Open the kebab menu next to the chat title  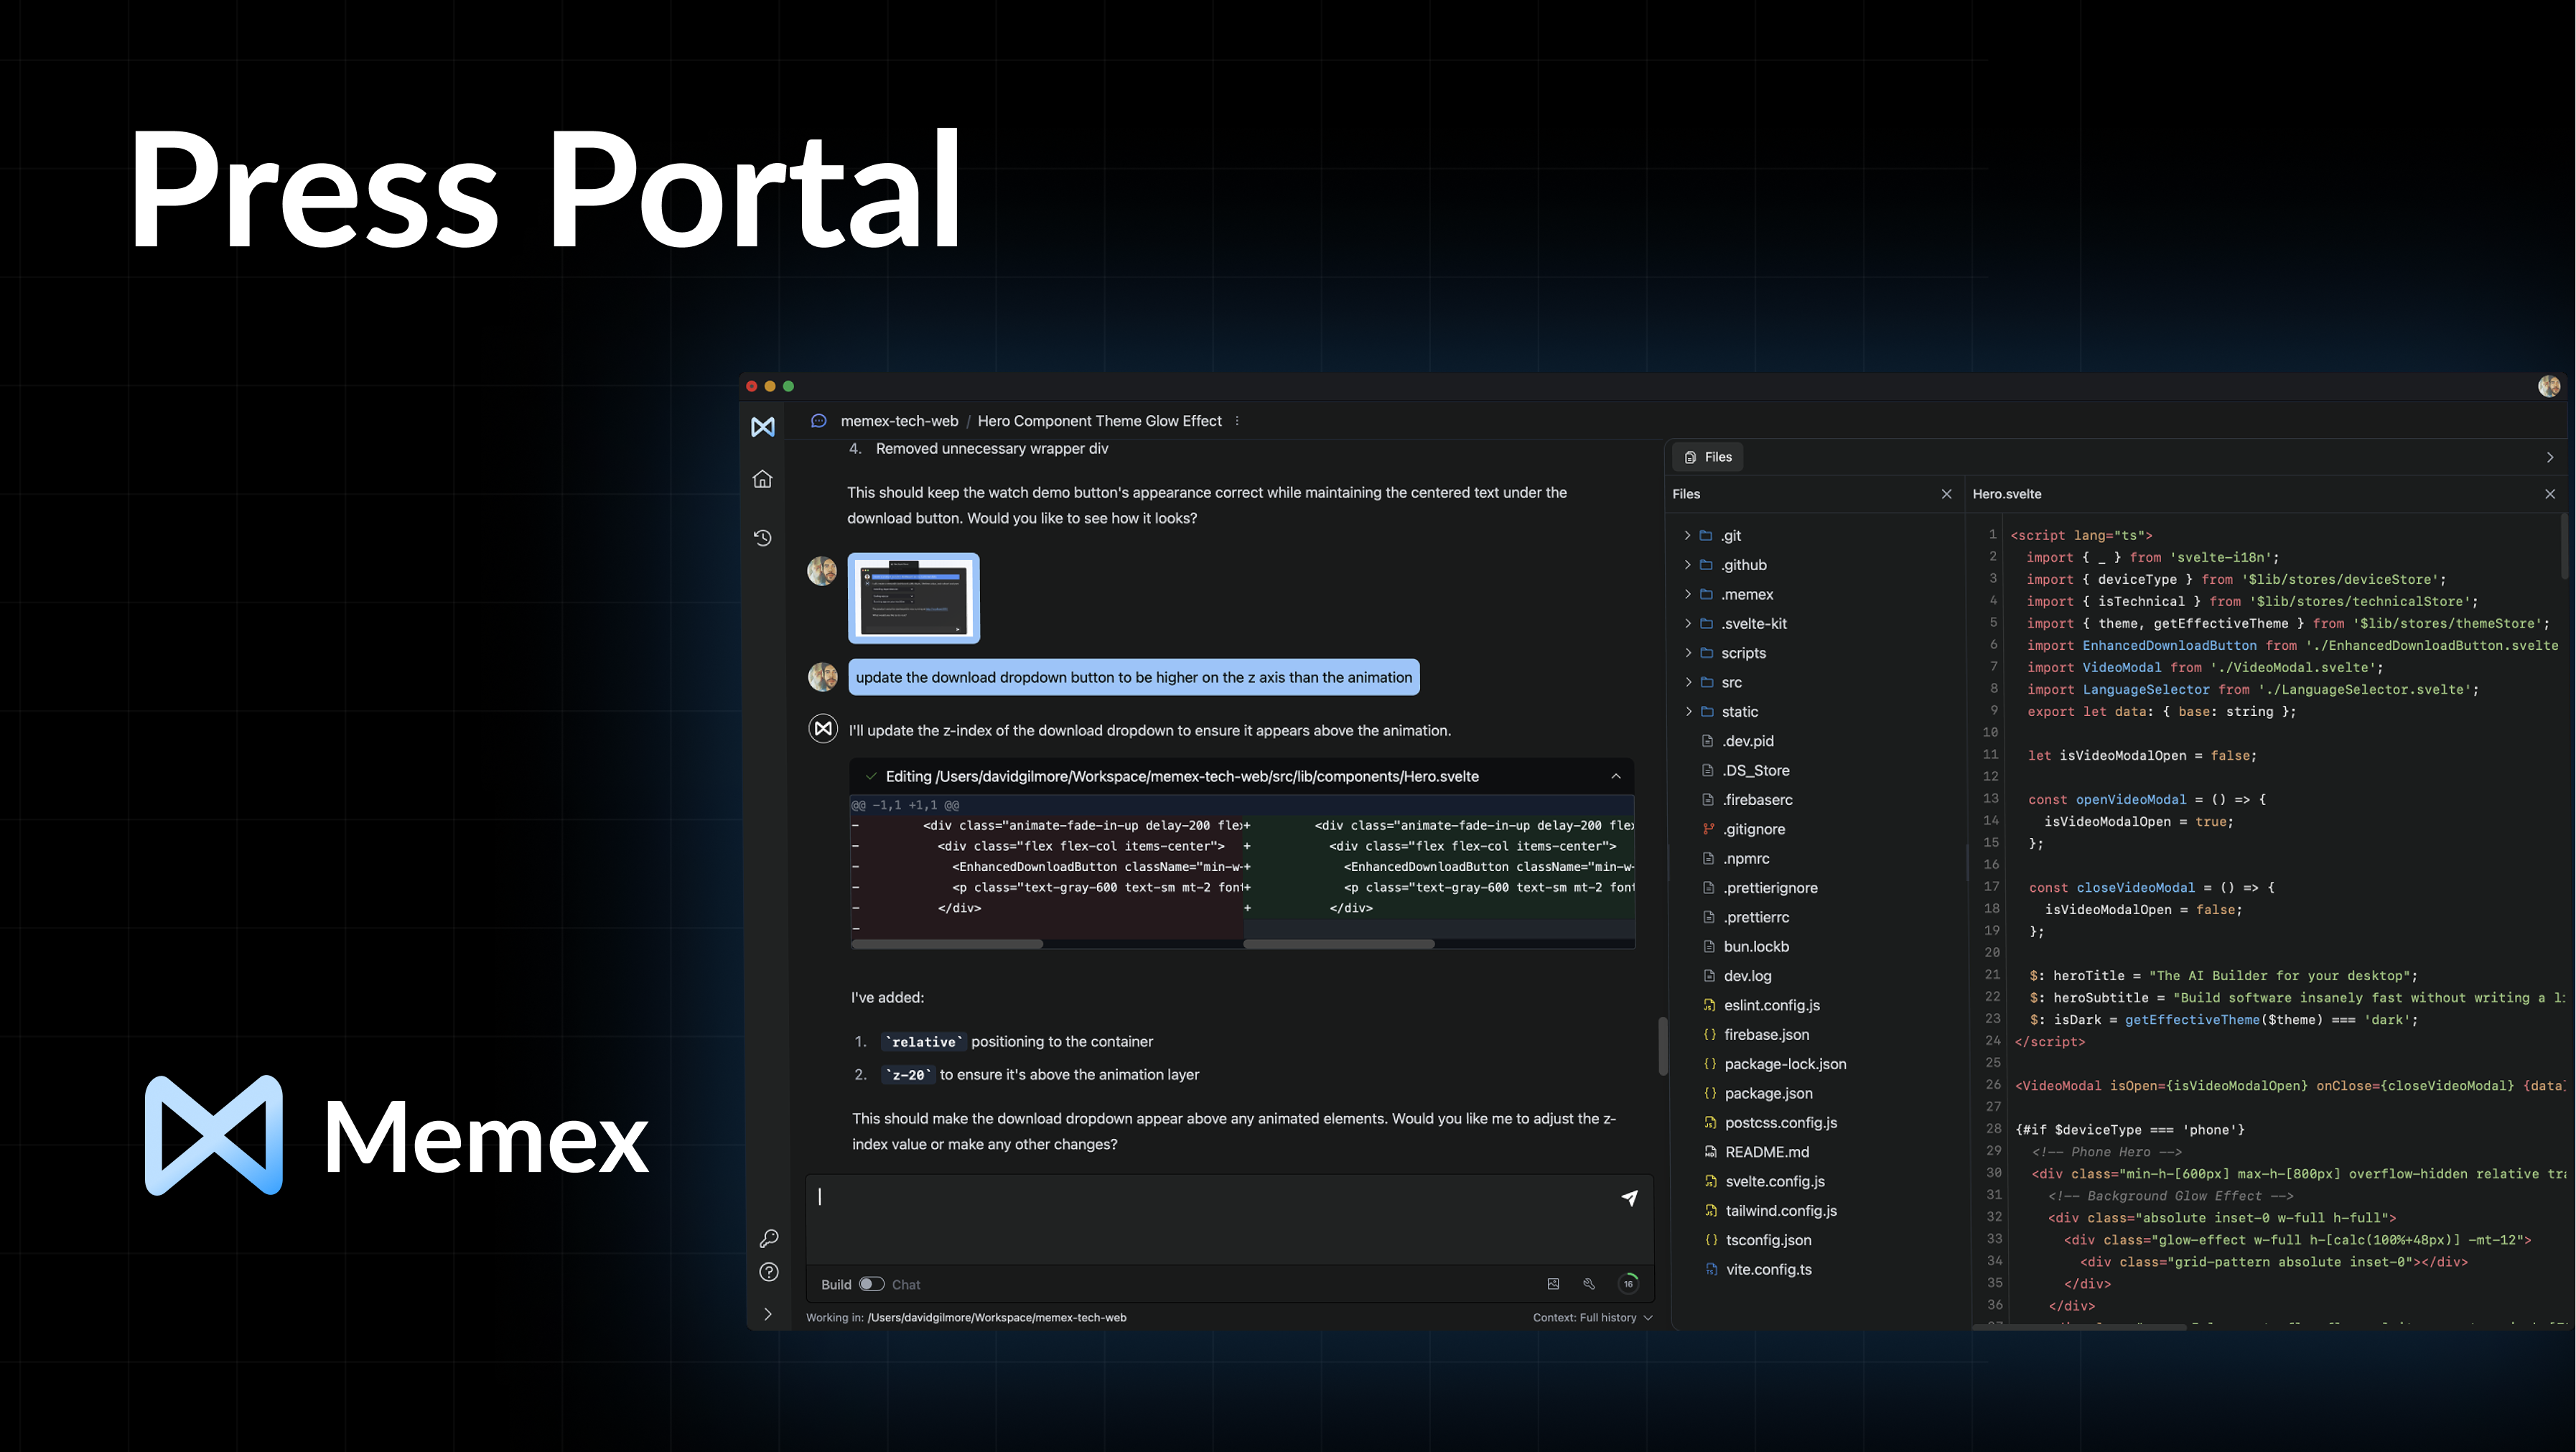pyautogui.click(x=1237, y=421)
